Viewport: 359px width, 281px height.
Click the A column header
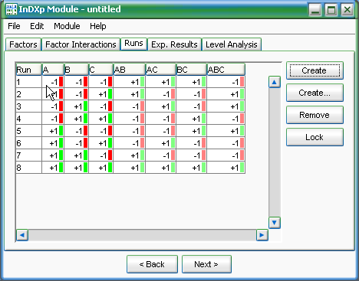pos(53,70)
